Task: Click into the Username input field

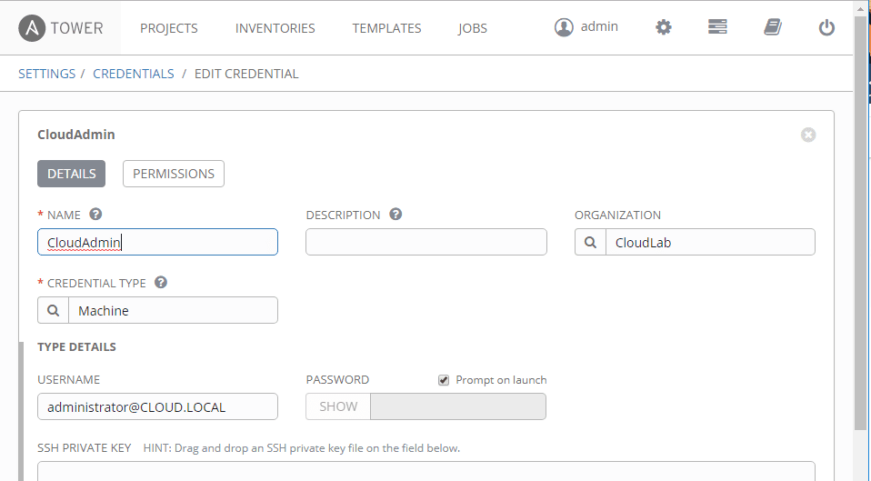Action: coord(157,406)
